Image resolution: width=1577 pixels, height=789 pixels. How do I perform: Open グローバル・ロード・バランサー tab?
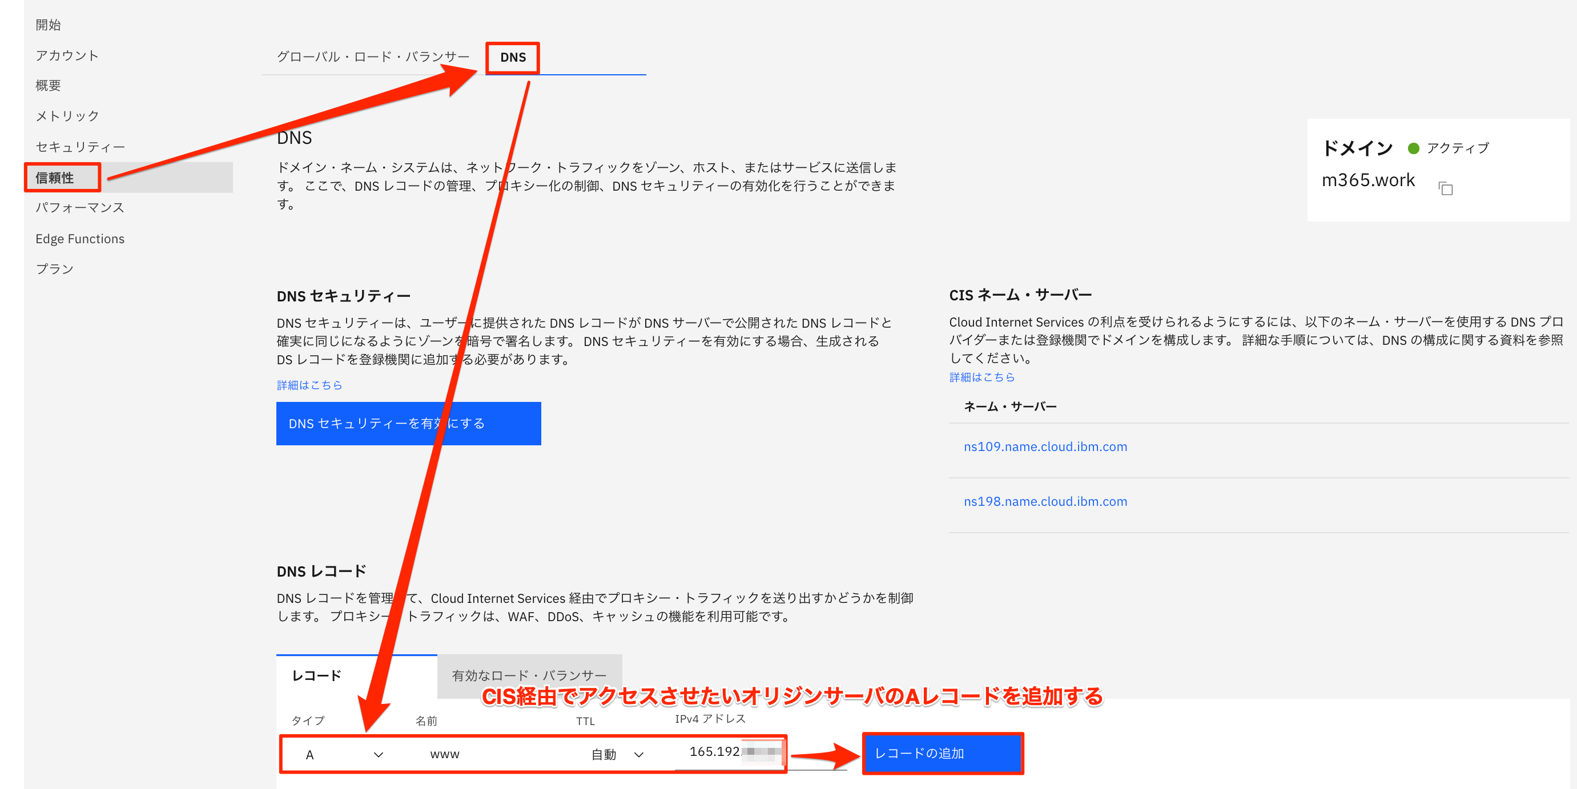click(373, 57)
